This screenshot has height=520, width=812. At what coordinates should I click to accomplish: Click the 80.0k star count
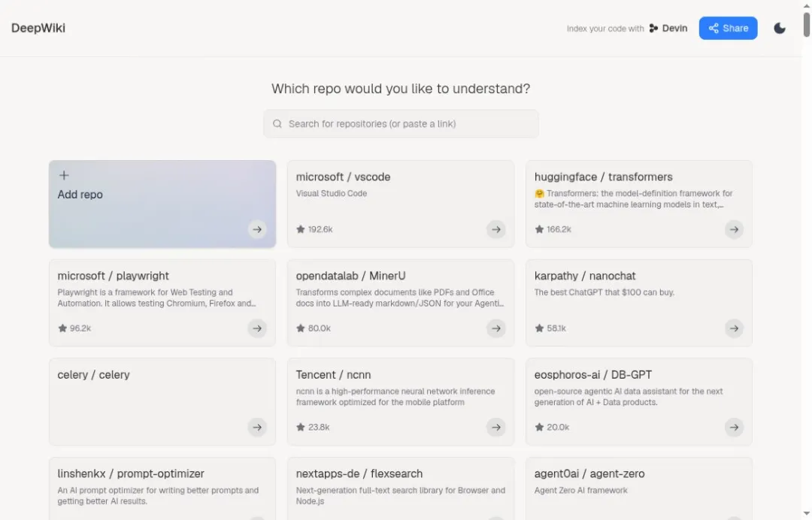319,328
